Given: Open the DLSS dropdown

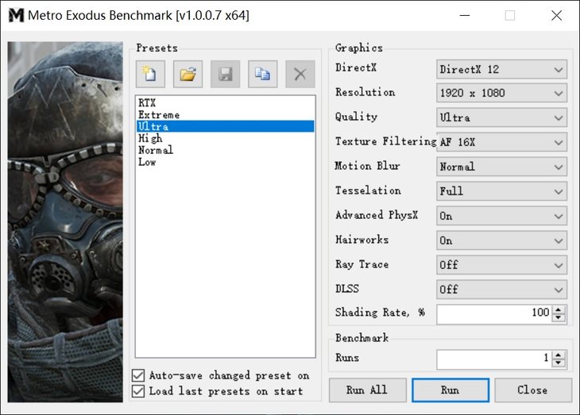Looking at the screenshot, I should (501, 290).
